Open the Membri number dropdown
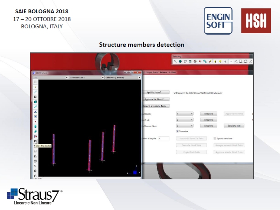This screenshot has height=210, width=280. tap(184, 114)
